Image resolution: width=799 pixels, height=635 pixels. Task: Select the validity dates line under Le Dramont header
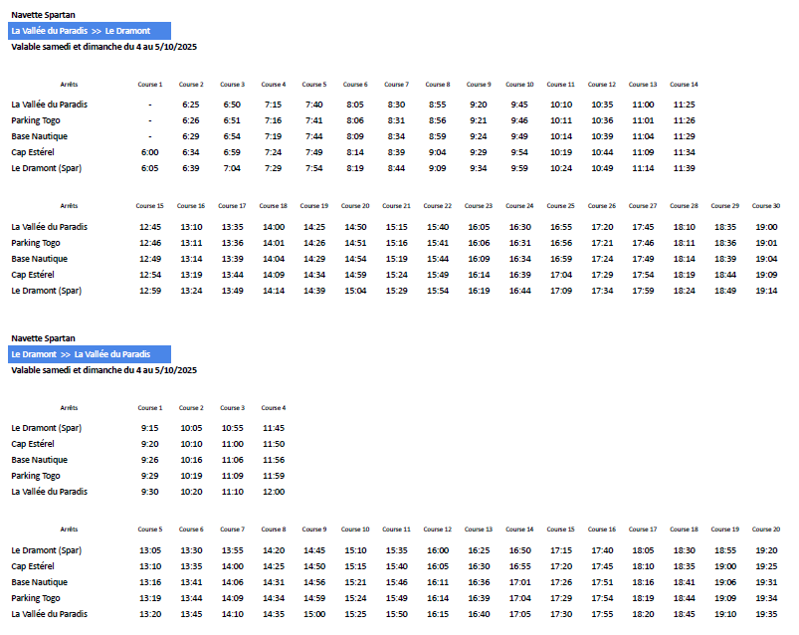[x=103, y=370]
